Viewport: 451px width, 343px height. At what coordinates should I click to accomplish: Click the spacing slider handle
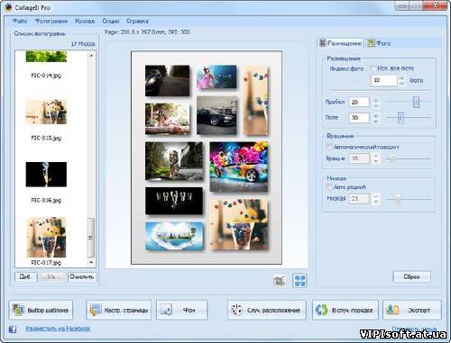pyautogui.click(x=416, y=102)
